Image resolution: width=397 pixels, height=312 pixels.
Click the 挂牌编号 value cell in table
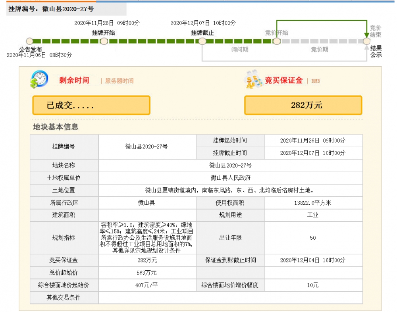147,146
